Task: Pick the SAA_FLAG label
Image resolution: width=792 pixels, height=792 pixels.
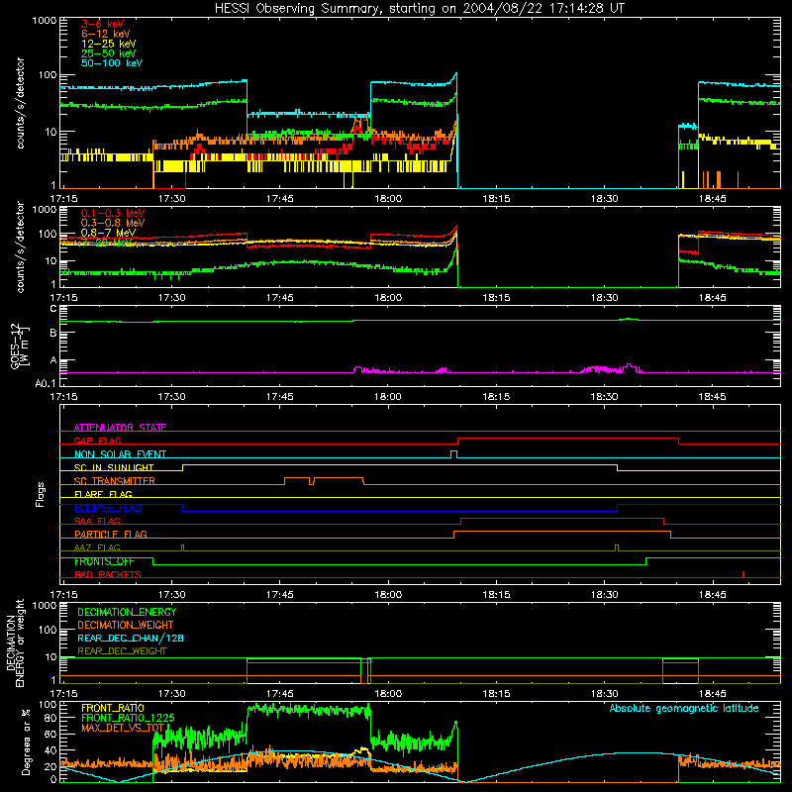Action: coord(97,521)
